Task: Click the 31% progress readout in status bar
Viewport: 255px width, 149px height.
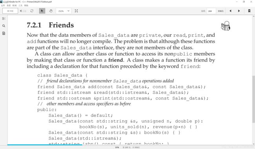Action: click(117, 147)
